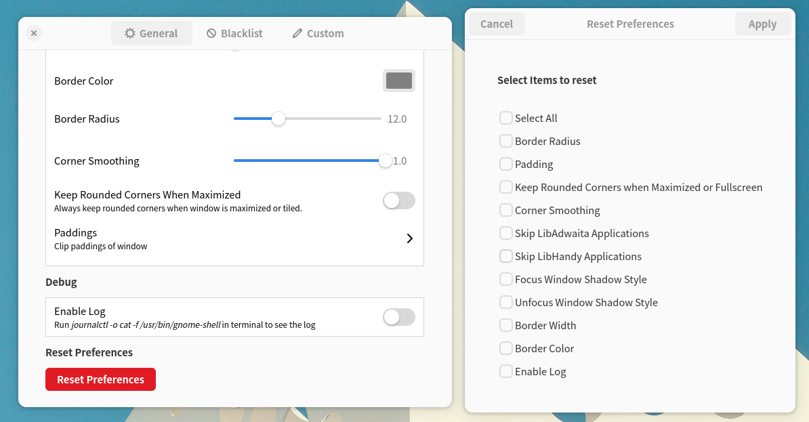This screenshot has height=422, width=809.
Task: Toggle the Enable Log switch
Action: [x=399, y=317]
